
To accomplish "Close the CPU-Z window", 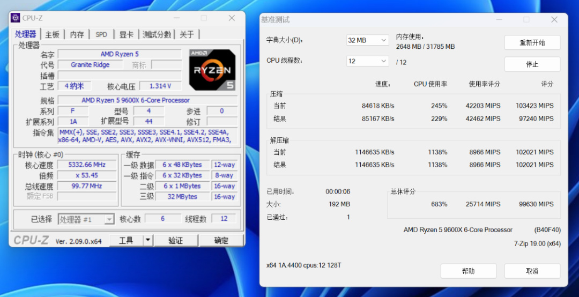I will click(x=232, y=18).
